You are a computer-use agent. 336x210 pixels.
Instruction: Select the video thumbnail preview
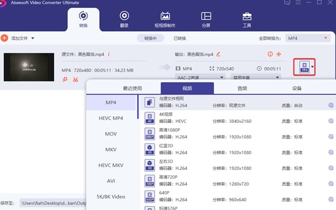click(29, 67)
